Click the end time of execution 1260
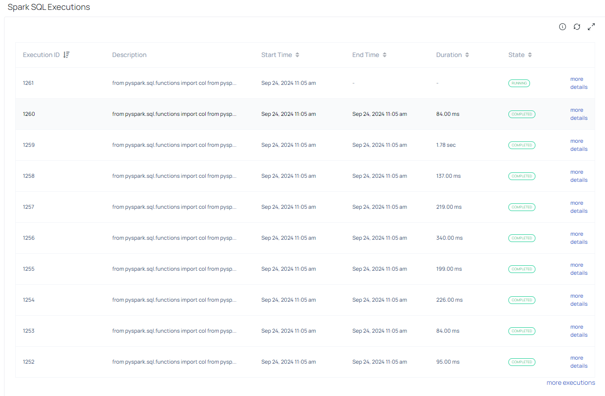Screen dimensions: 605x396 point(380,114)
